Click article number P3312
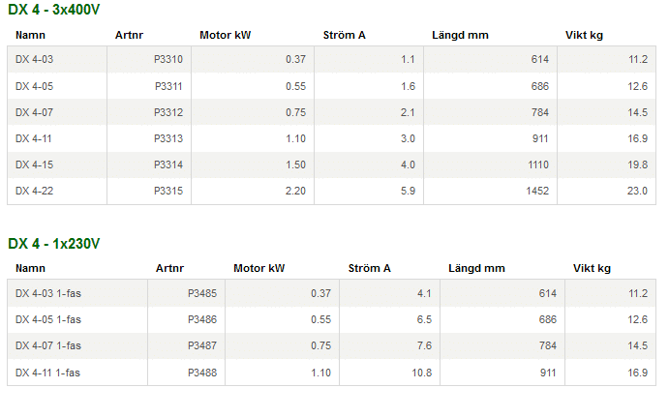This screenshot has width=669, height=418. (168, 112)
